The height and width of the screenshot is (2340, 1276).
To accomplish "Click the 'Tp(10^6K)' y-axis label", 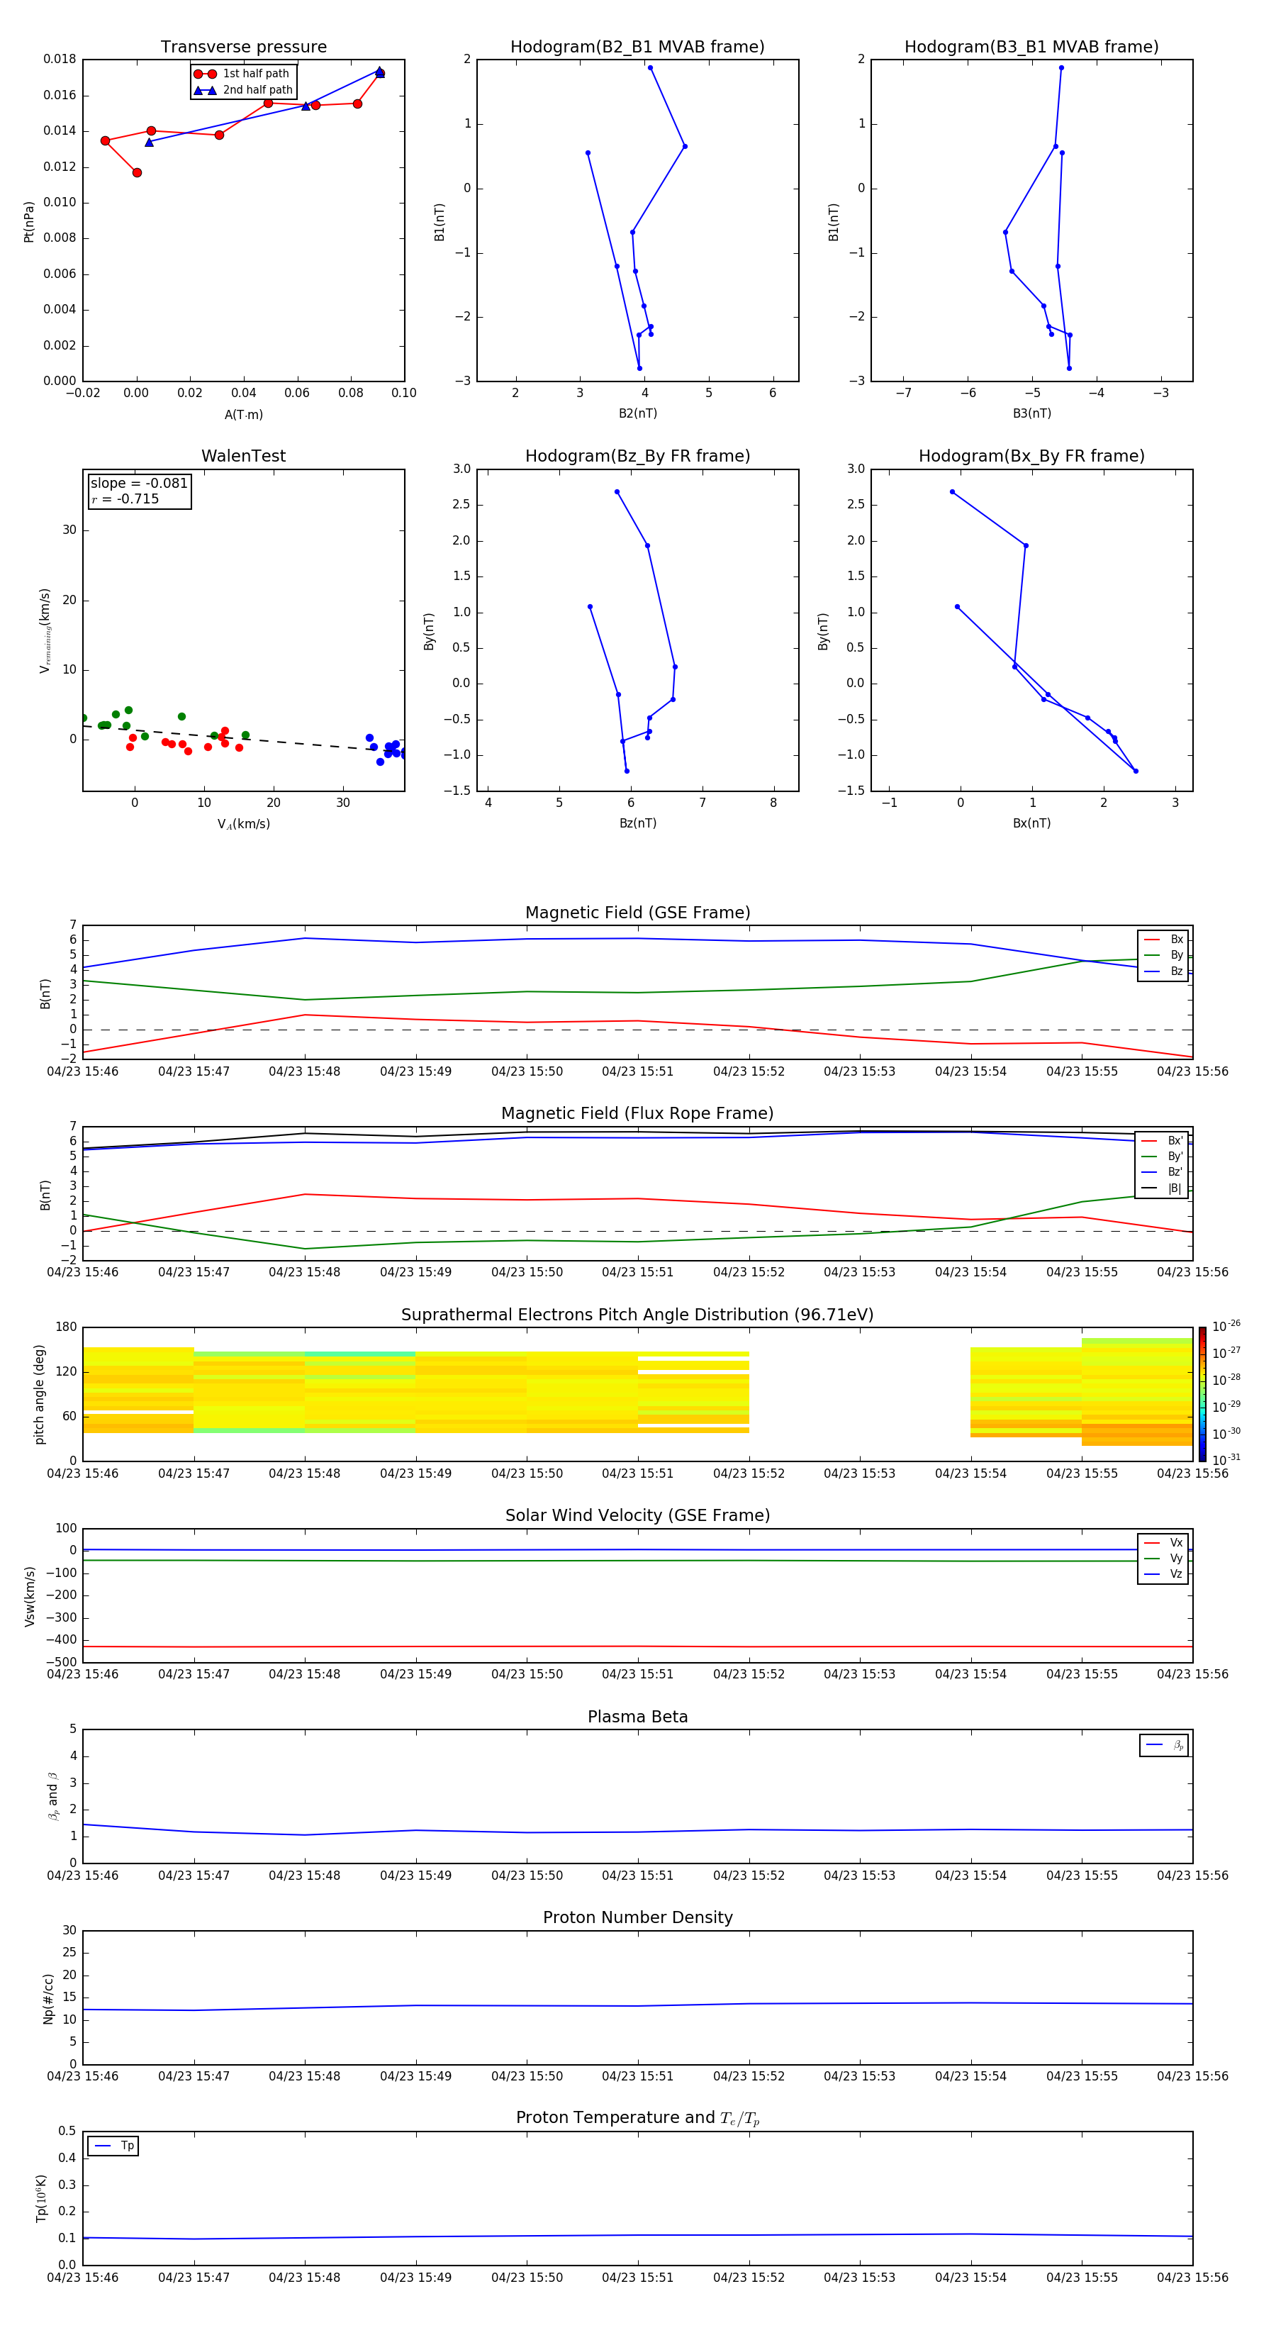I will point(41,2198).
